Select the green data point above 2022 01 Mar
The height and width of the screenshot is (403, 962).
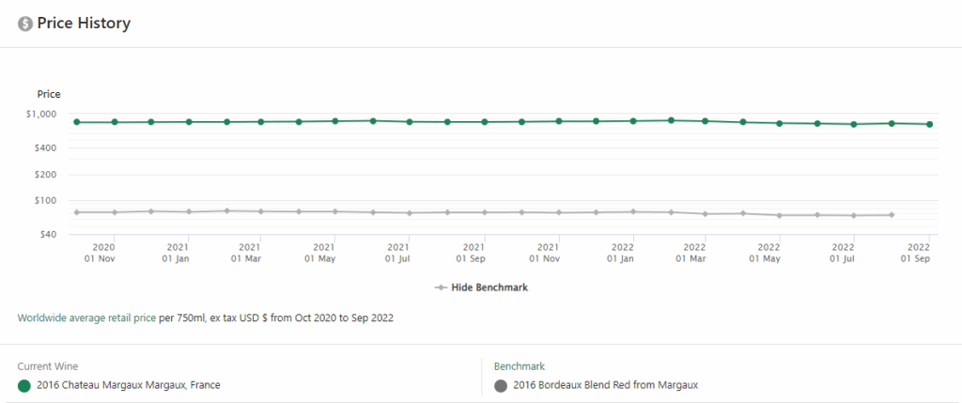(706, 121)
